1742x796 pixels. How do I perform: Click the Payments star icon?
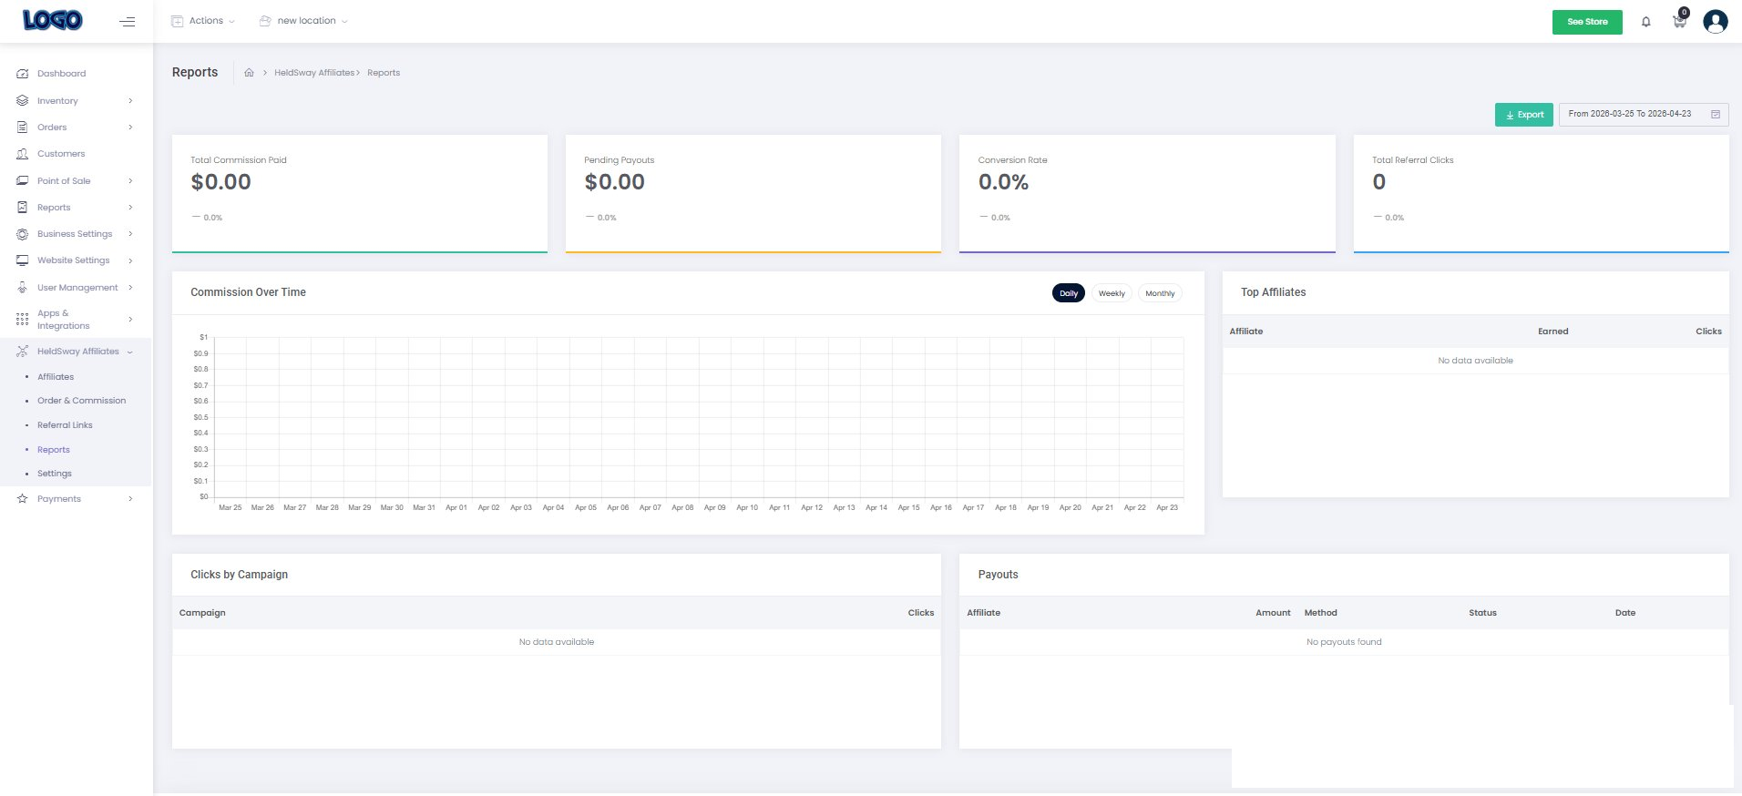[x=22, y=499]
